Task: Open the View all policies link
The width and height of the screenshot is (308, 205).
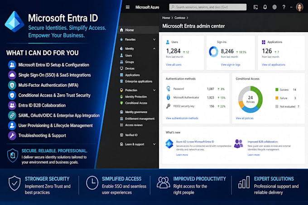Action: click(x=245, y=118)
